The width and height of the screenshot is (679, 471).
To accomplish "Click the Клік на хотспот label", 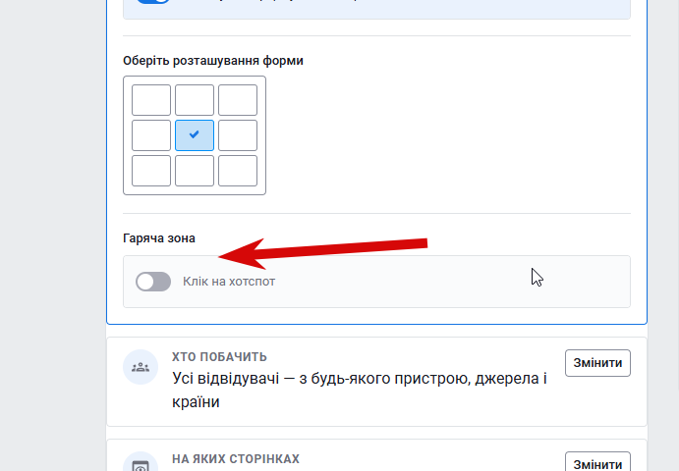I will click(x=229, y=282).
